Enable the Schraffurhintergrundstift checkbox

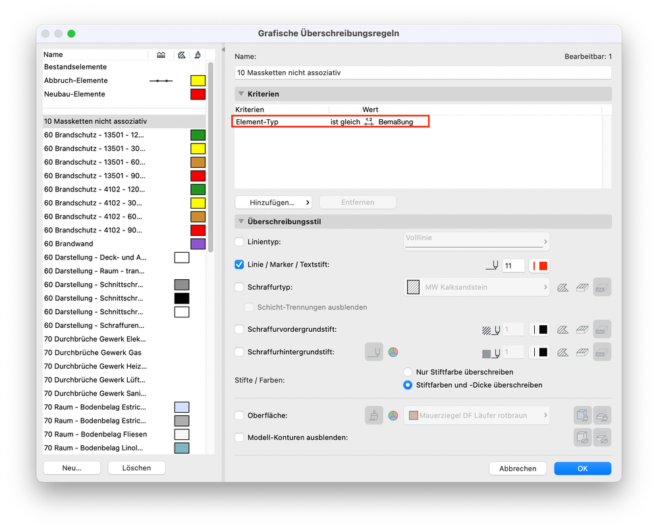pyautogui.click(x=239, y=352)
